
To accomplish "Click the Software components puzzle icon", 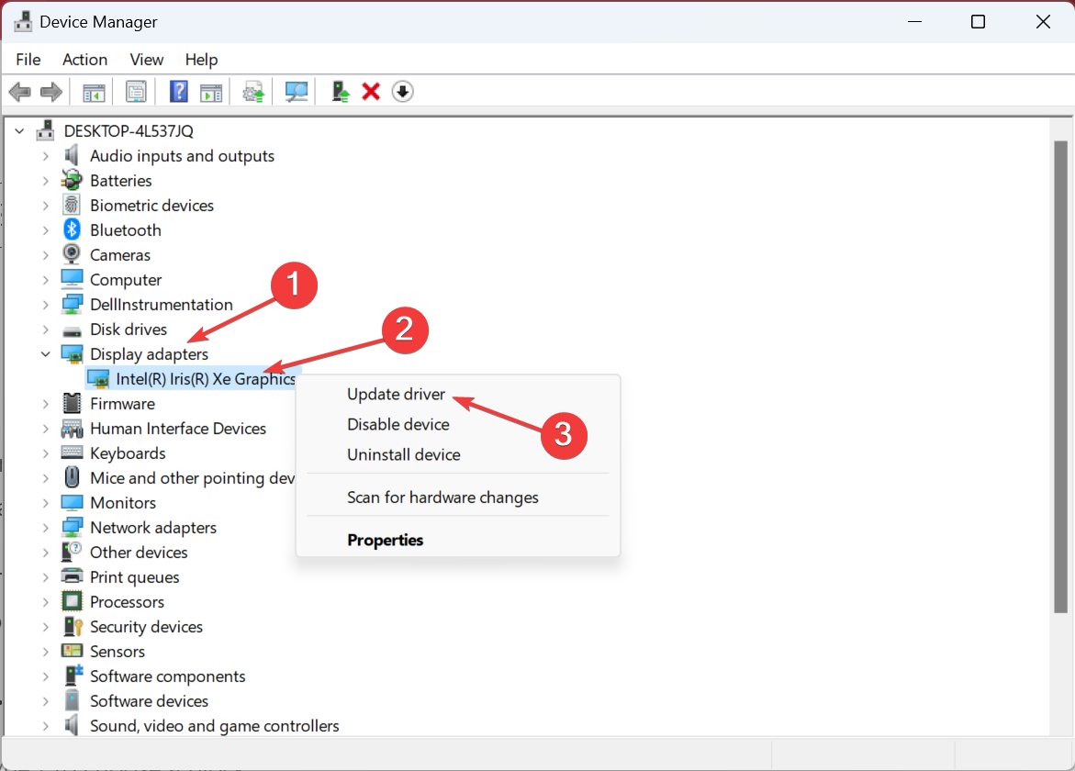I will [x=73, y=675].
